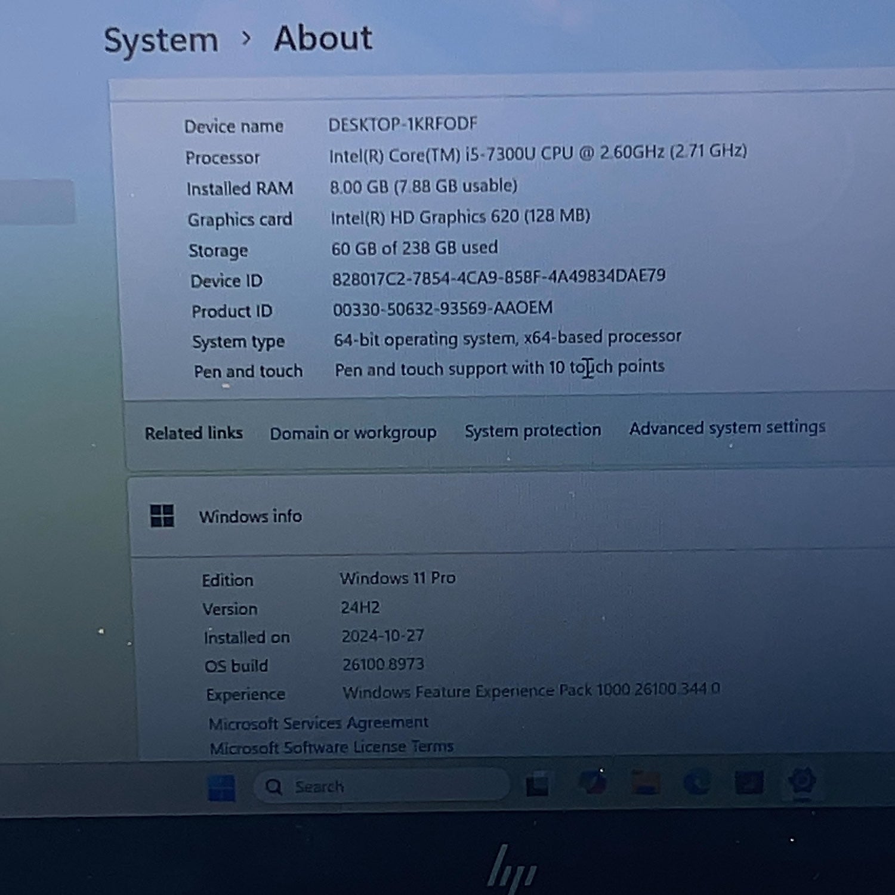Open the System protection link
Image resolution: width=895 pixels, height=895 pixels.
(533, 430)
